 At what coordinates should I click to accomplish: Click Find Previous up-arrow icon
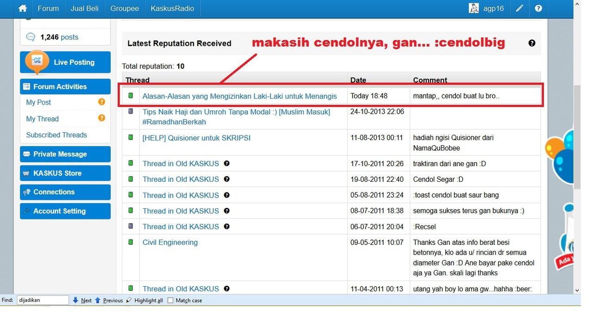tap(98, 300)
